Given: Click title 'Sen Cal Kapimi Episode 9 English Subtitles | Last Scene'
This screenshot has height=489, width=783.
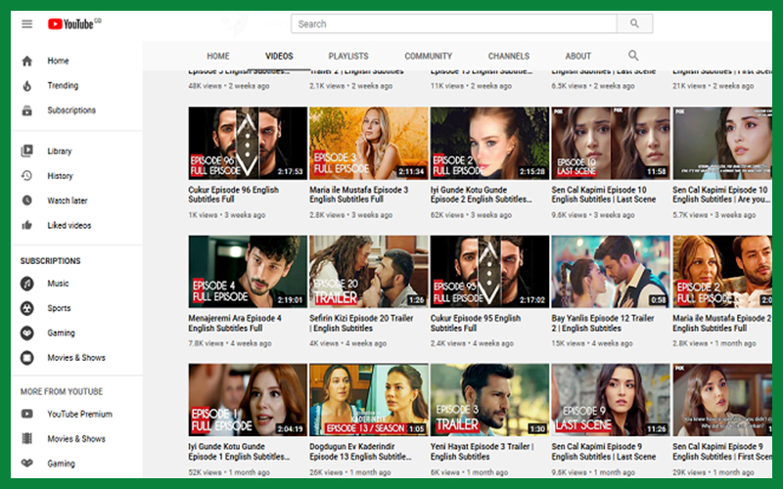Looking at the screenshot, I should pos(604,451).
